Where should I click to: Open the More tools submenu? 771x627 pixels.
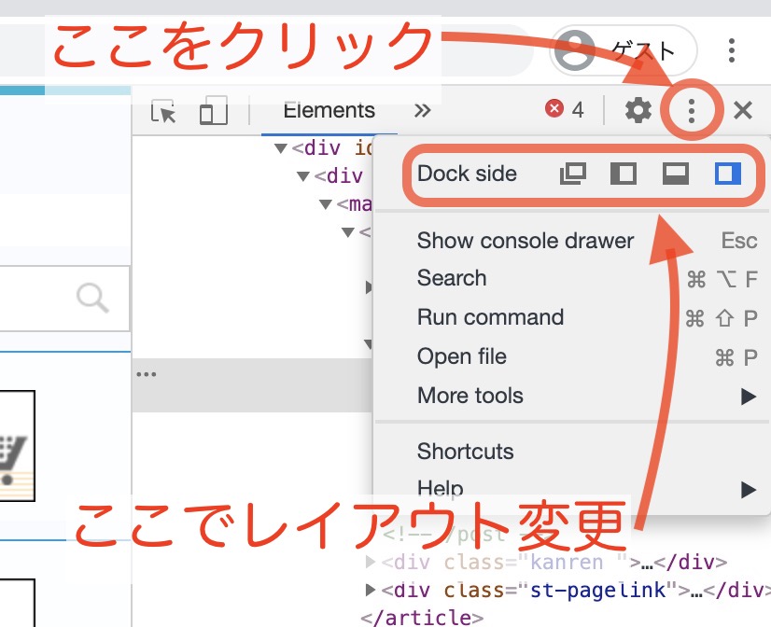(x=572, y=396)
